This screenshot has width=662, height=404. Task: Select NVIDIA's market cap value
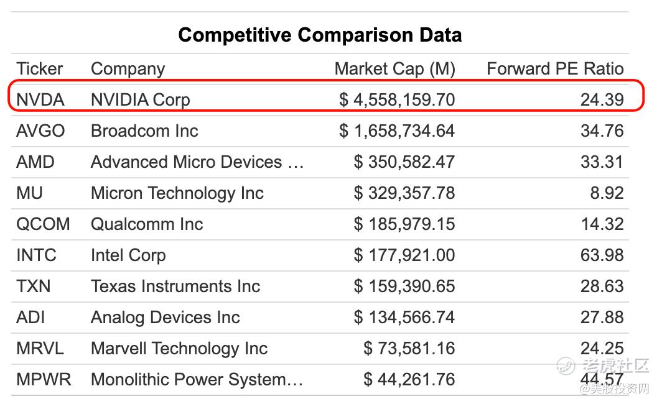397,99
